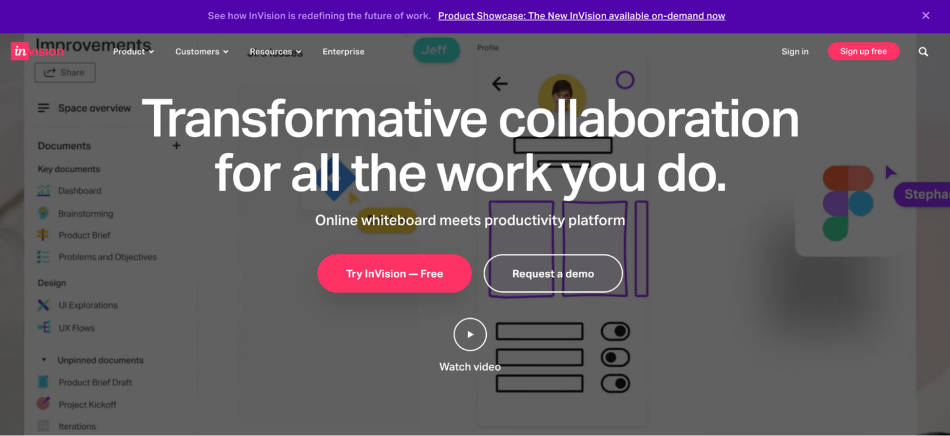This screenshot has height=436, width=950.
Task: Click the Try InVision — Free button
Action: tap(394, 274)
